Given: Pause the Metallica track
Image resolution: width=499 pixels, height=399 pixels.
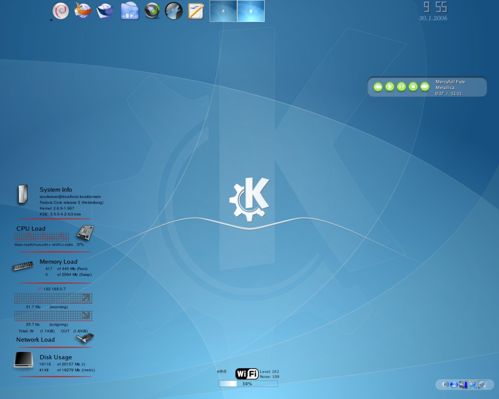Looking at the screenshot, I should coord(402,87).
